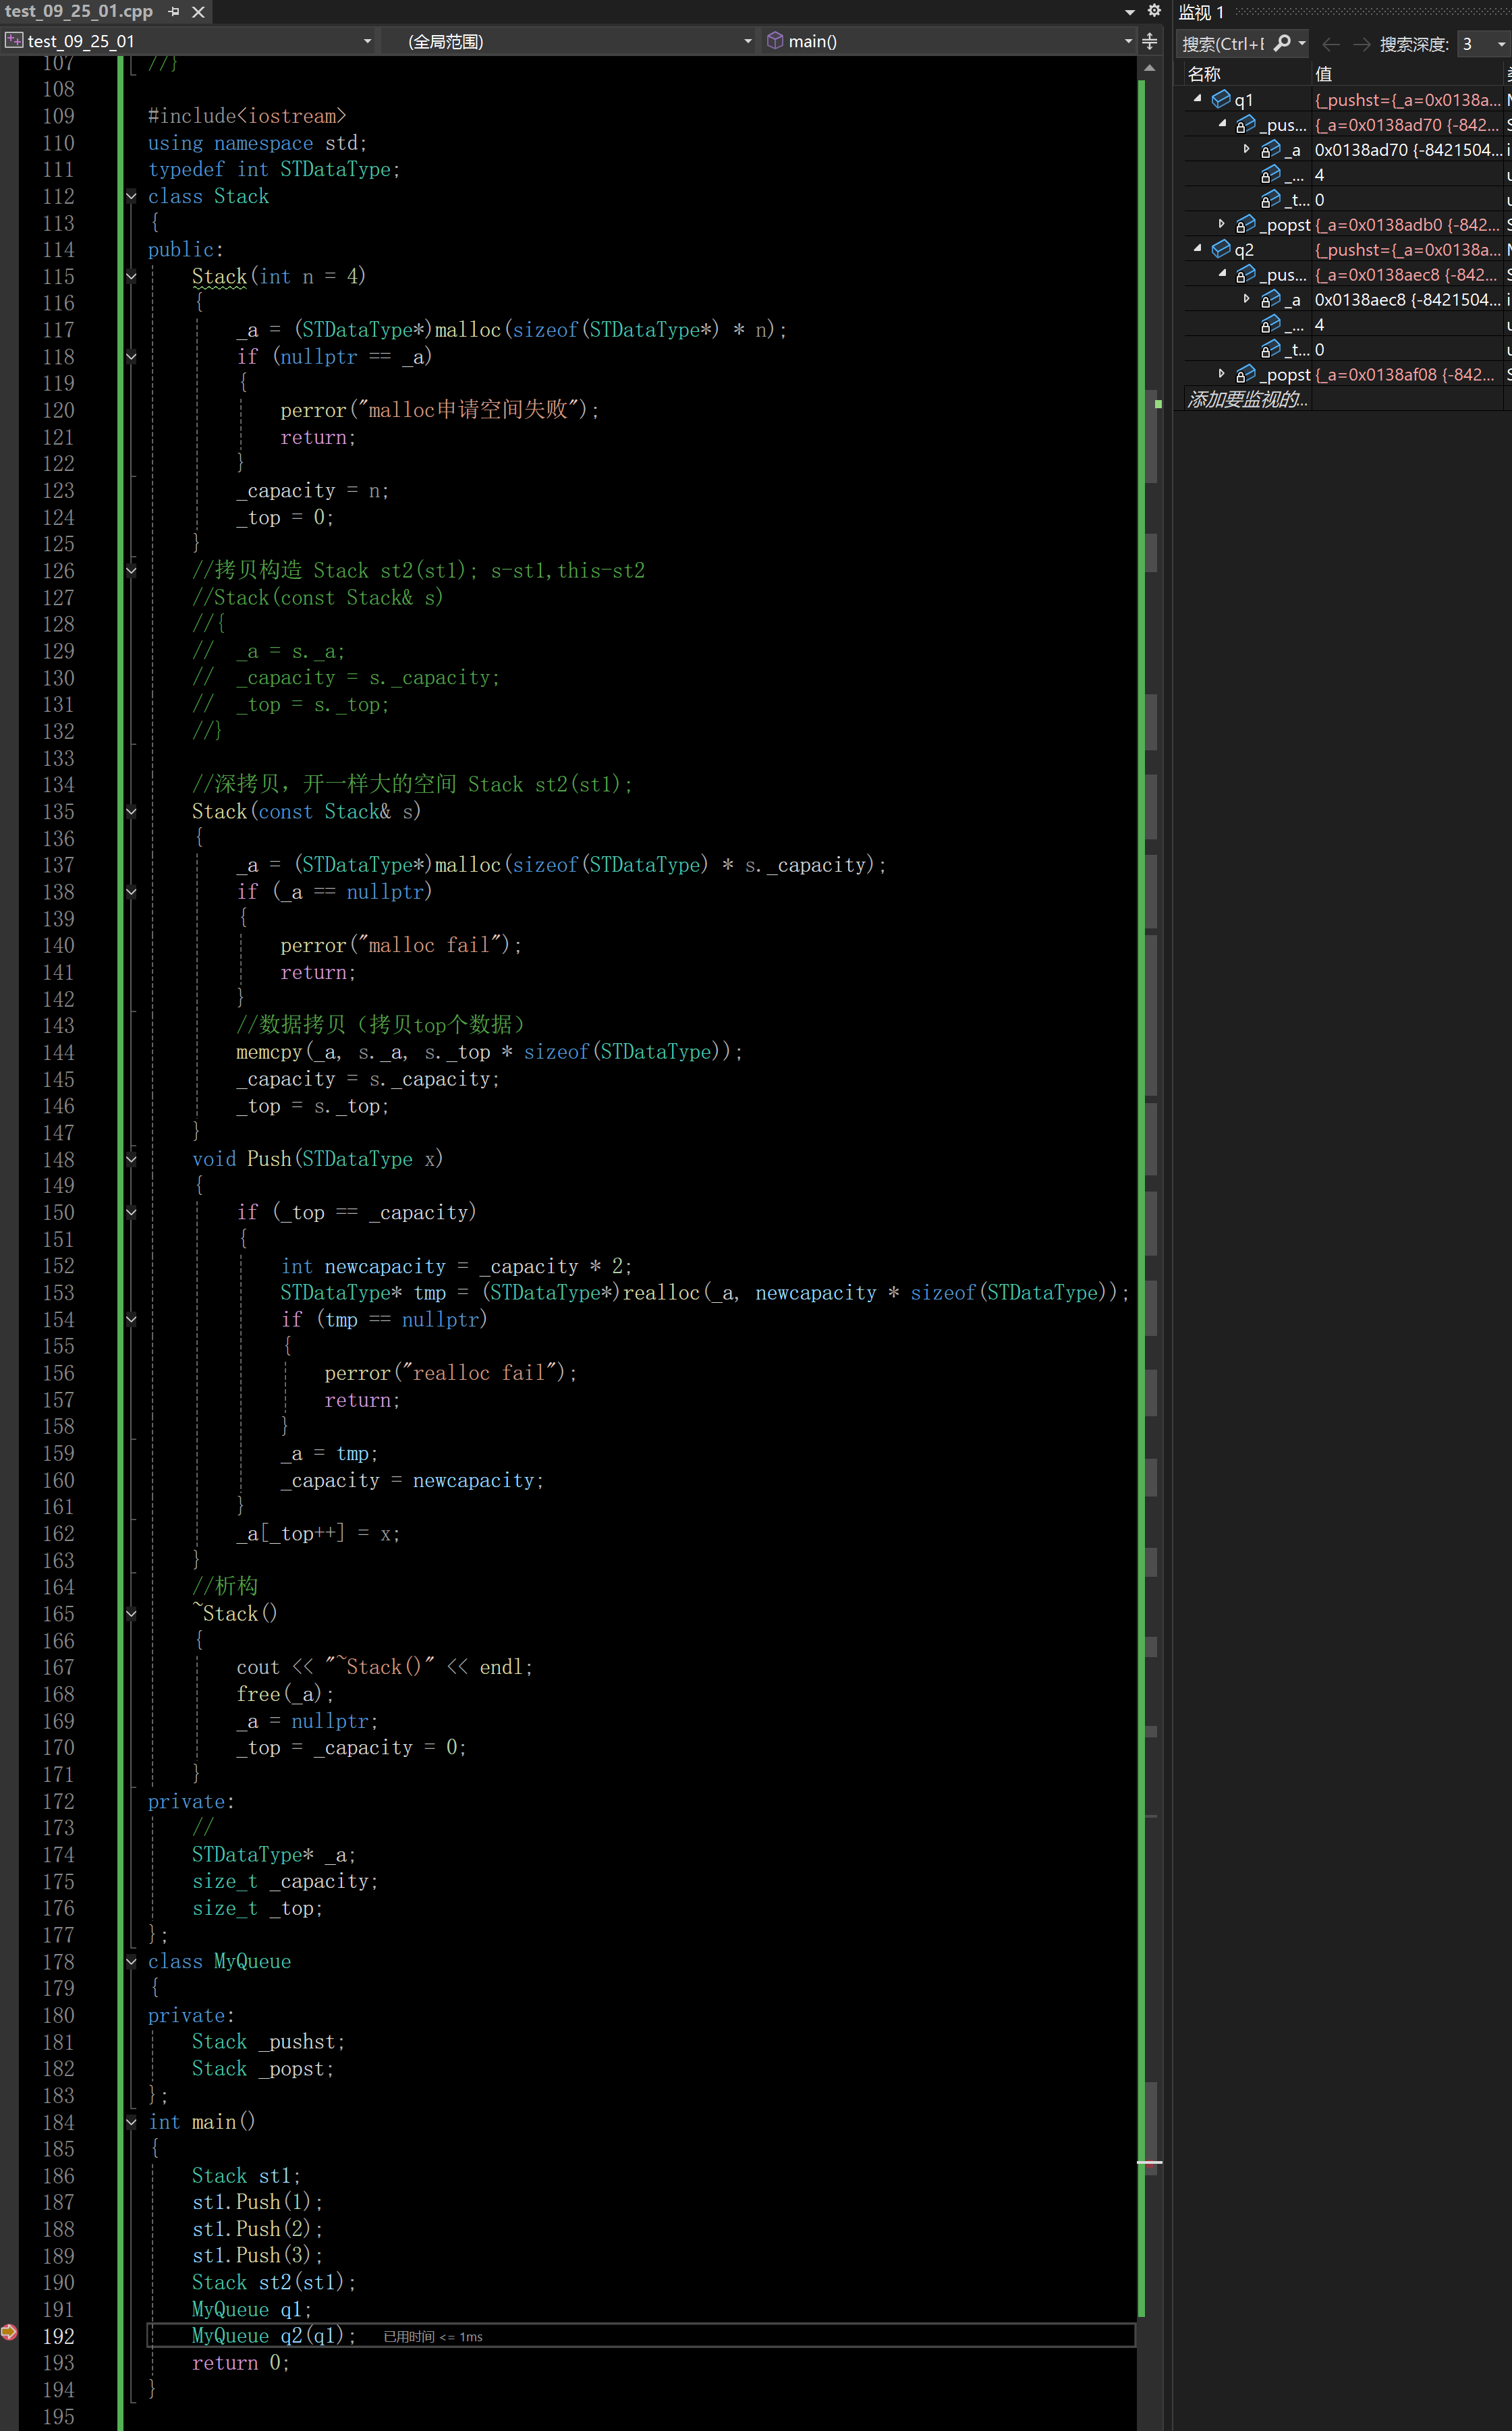1512x2431 pixels.
Task: Collapse q1's _pushst member node
Action: pyautogui.click(x=1222, y=124)
